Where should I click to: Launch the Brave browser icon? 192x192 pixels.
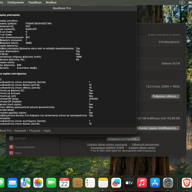[187, 183]
